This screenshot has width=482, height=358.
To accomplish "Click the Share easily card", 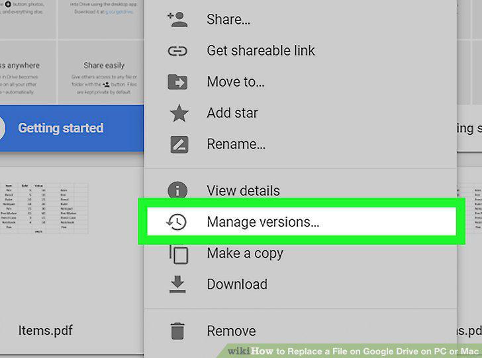I will (x=101, y=71).
